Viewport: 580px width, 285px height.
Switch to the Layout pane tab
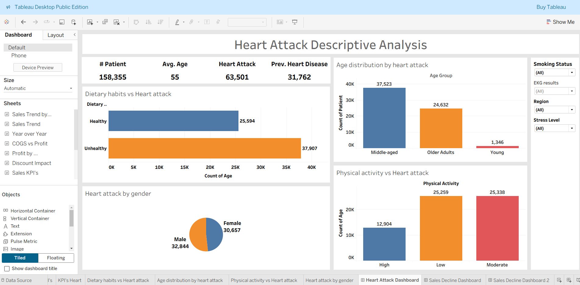tap(56, 35)
